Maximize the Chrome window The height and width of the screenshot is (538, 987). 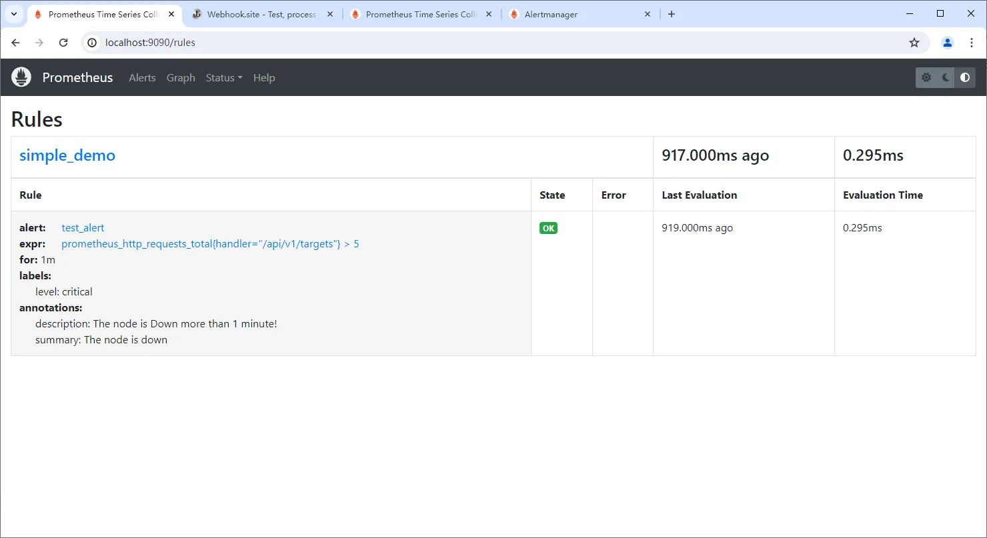point(940,13)
